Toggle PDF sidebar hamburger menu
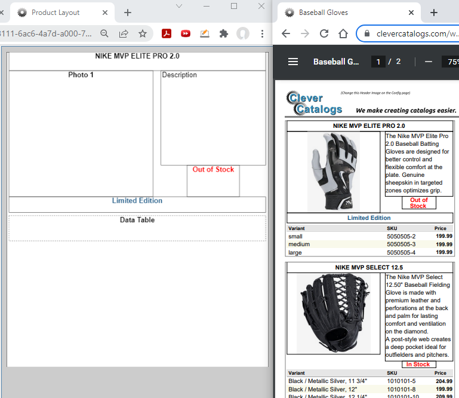 coord(293,62)
